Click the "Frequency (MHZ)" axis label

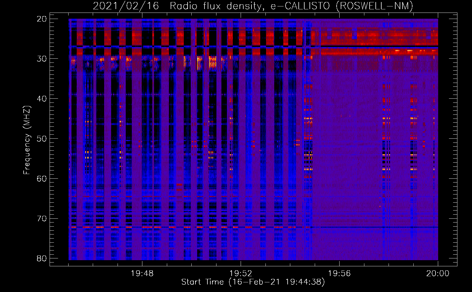click(x=27, y=140)
